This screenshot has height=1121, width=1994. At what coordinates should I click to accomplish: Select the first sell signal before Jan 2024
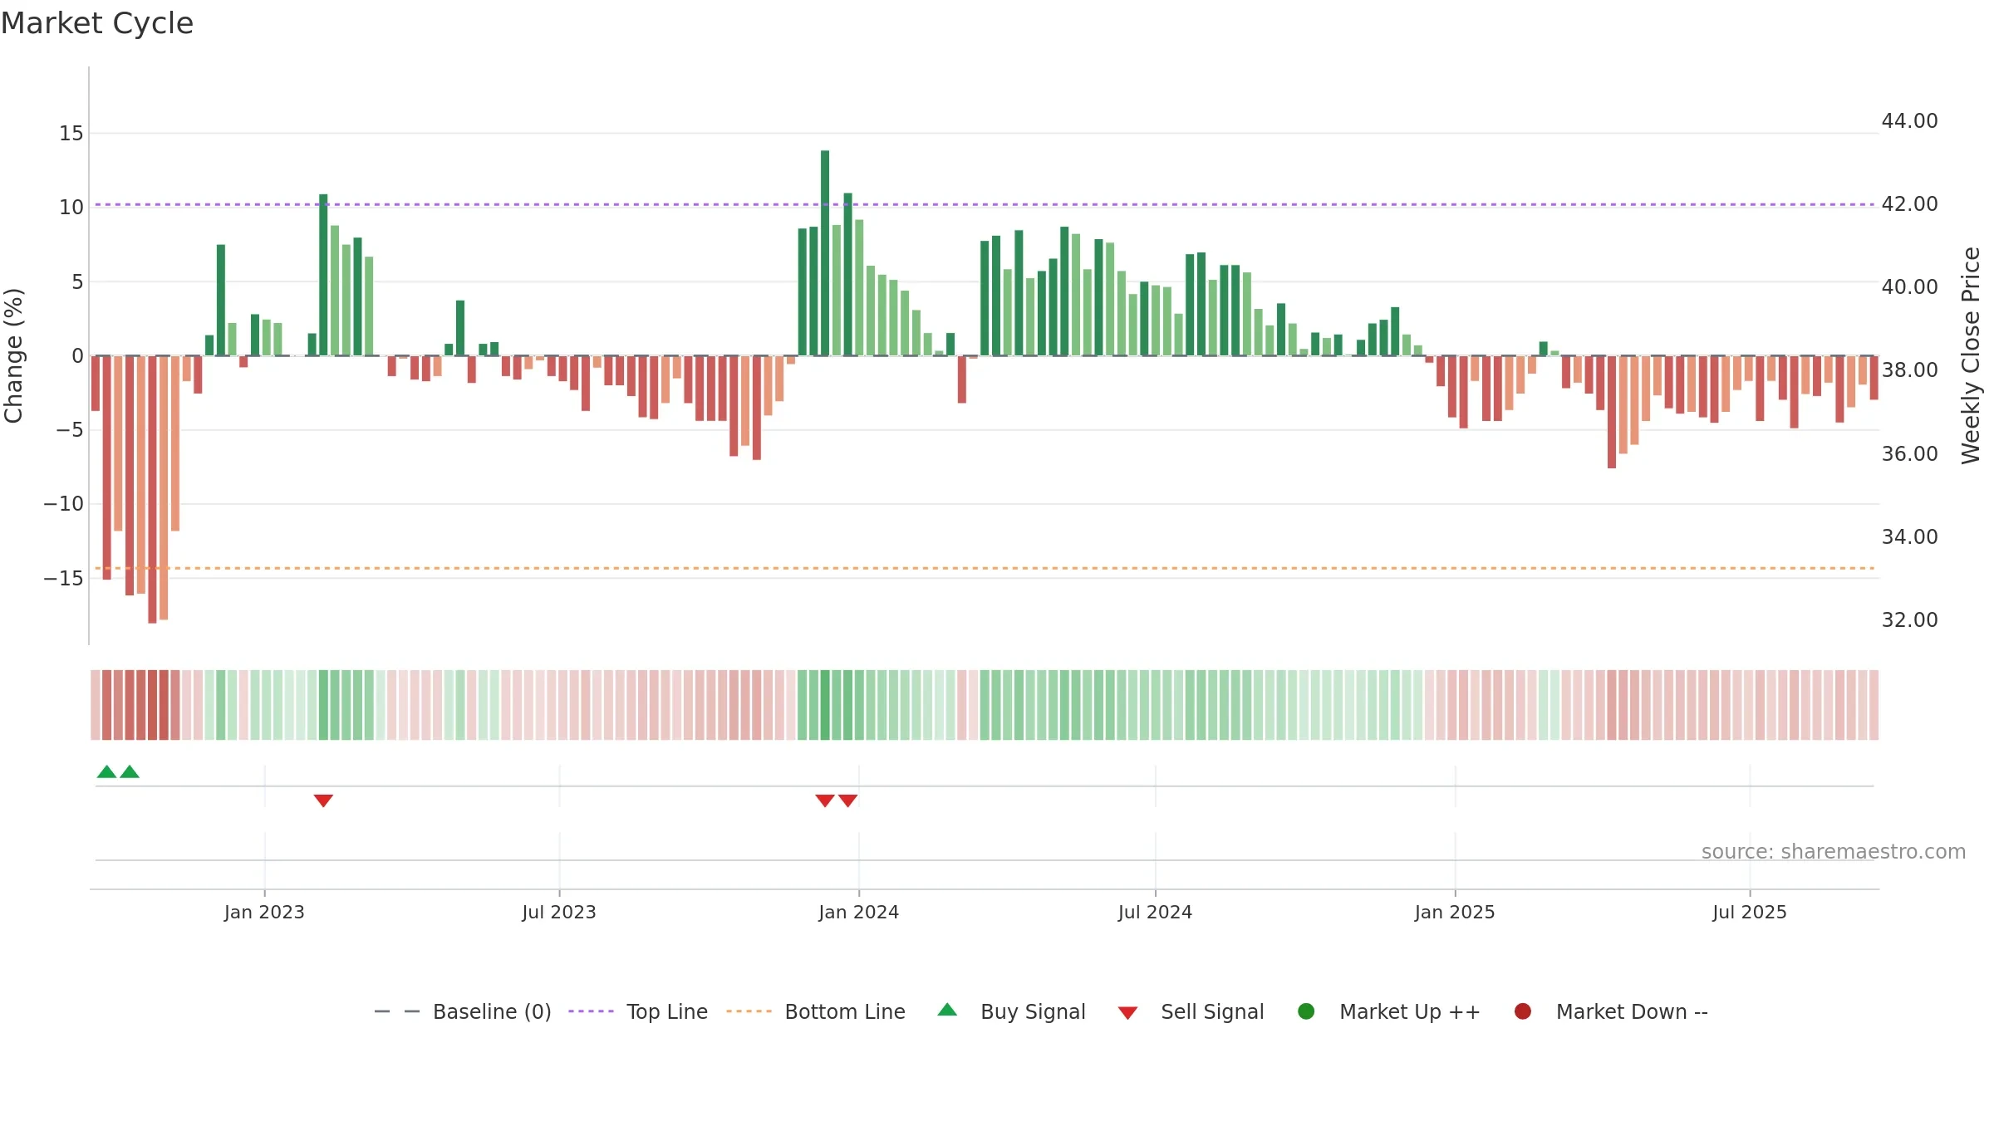click(825, 800)
